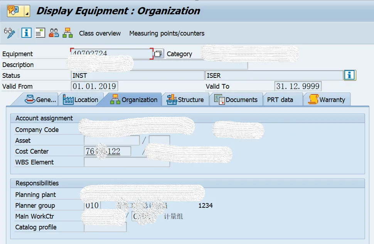
Task: Switch to the General tab
Action: (x=40, y=99)
